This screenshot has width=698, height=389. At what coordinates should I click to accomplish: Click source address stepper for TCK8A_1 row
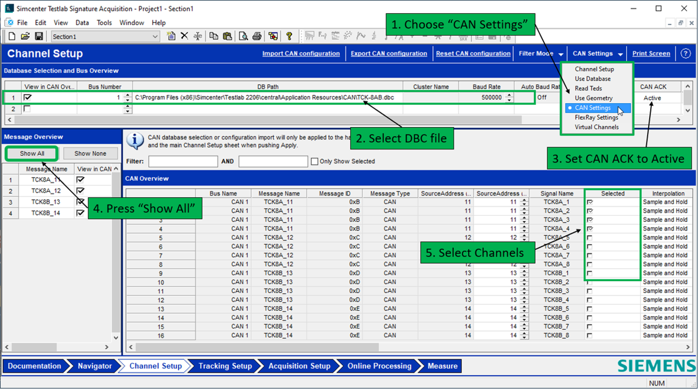[524, 202]
